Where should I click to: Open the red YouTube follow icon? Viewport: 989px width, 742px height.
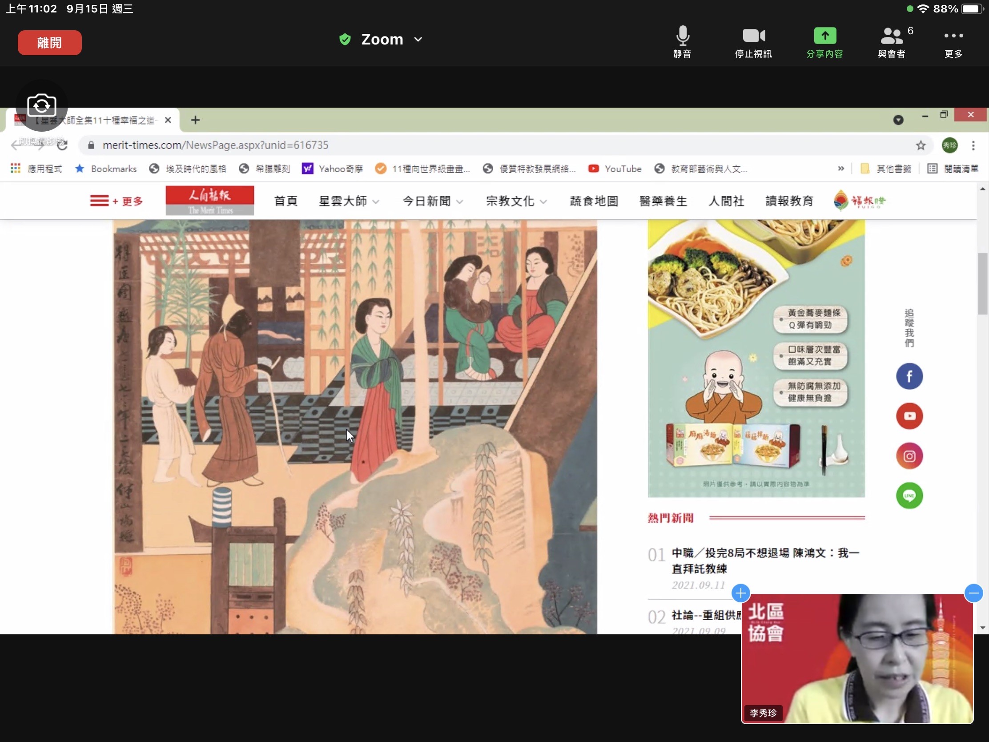coord(909,416)
